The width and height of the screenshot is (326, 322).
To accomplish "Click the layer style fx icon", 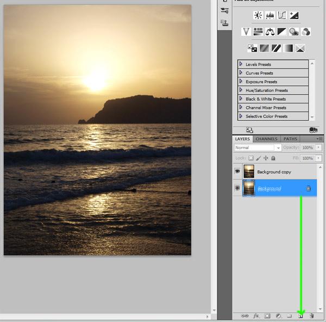I will click(256, 315).
